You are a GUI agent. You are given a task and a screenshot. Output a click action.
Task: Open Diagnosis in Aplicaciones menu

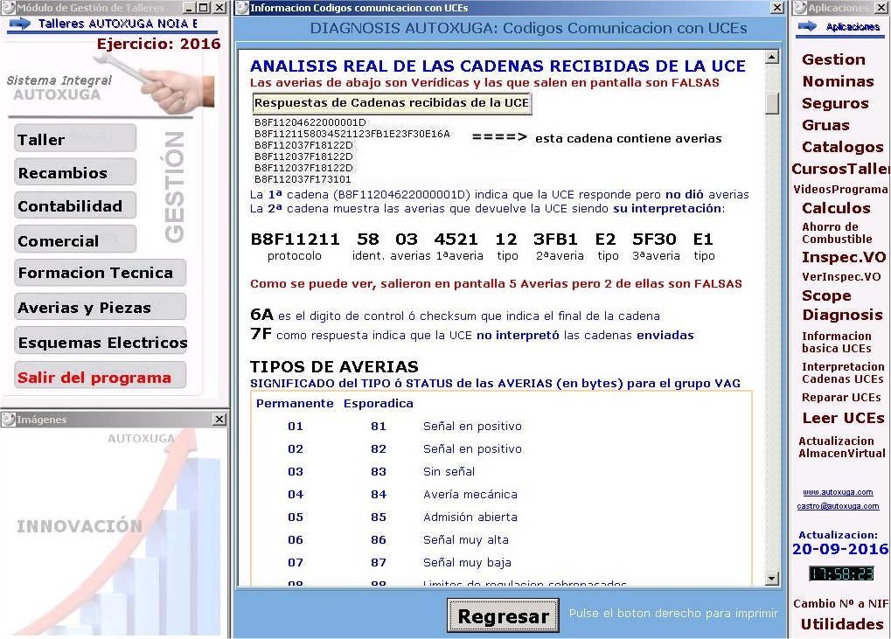[x=842, y=315]
